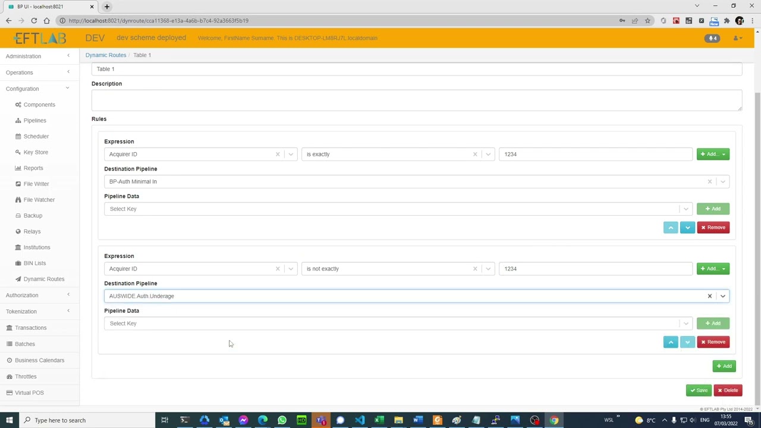Open Word from the taskbar

pyautogui.click(x=418, y=420)
